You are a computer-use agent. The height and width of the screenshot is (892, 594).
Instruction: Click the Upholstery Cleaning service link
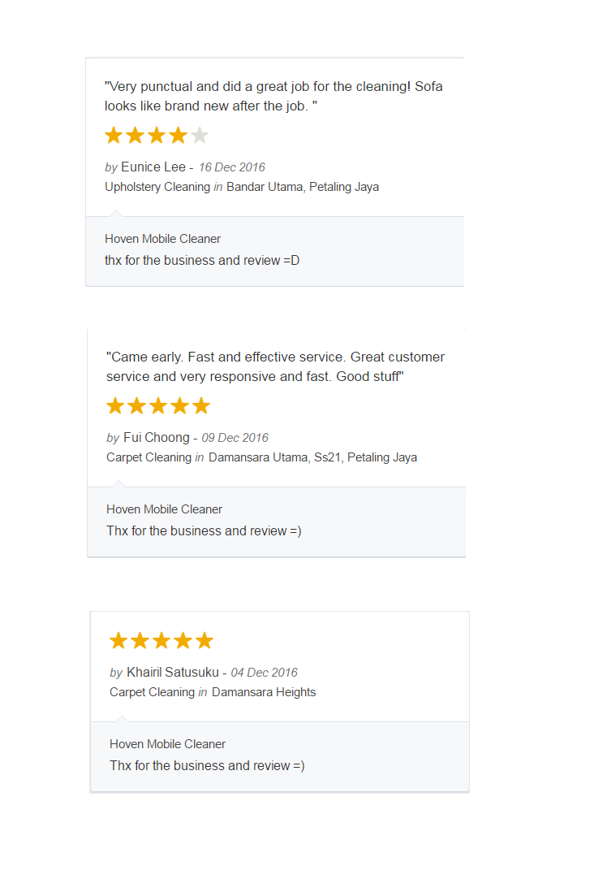(x=157, y=187)
